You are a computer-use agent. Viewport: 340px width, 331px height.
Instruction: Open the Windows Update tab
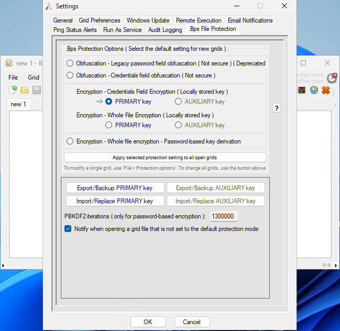148,20
